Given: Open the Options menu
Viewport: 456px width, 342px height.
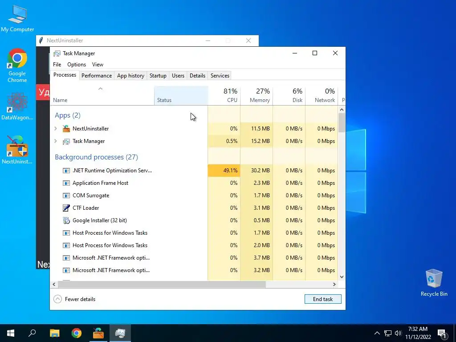Looking at the screenshot, I should [77, 65].
